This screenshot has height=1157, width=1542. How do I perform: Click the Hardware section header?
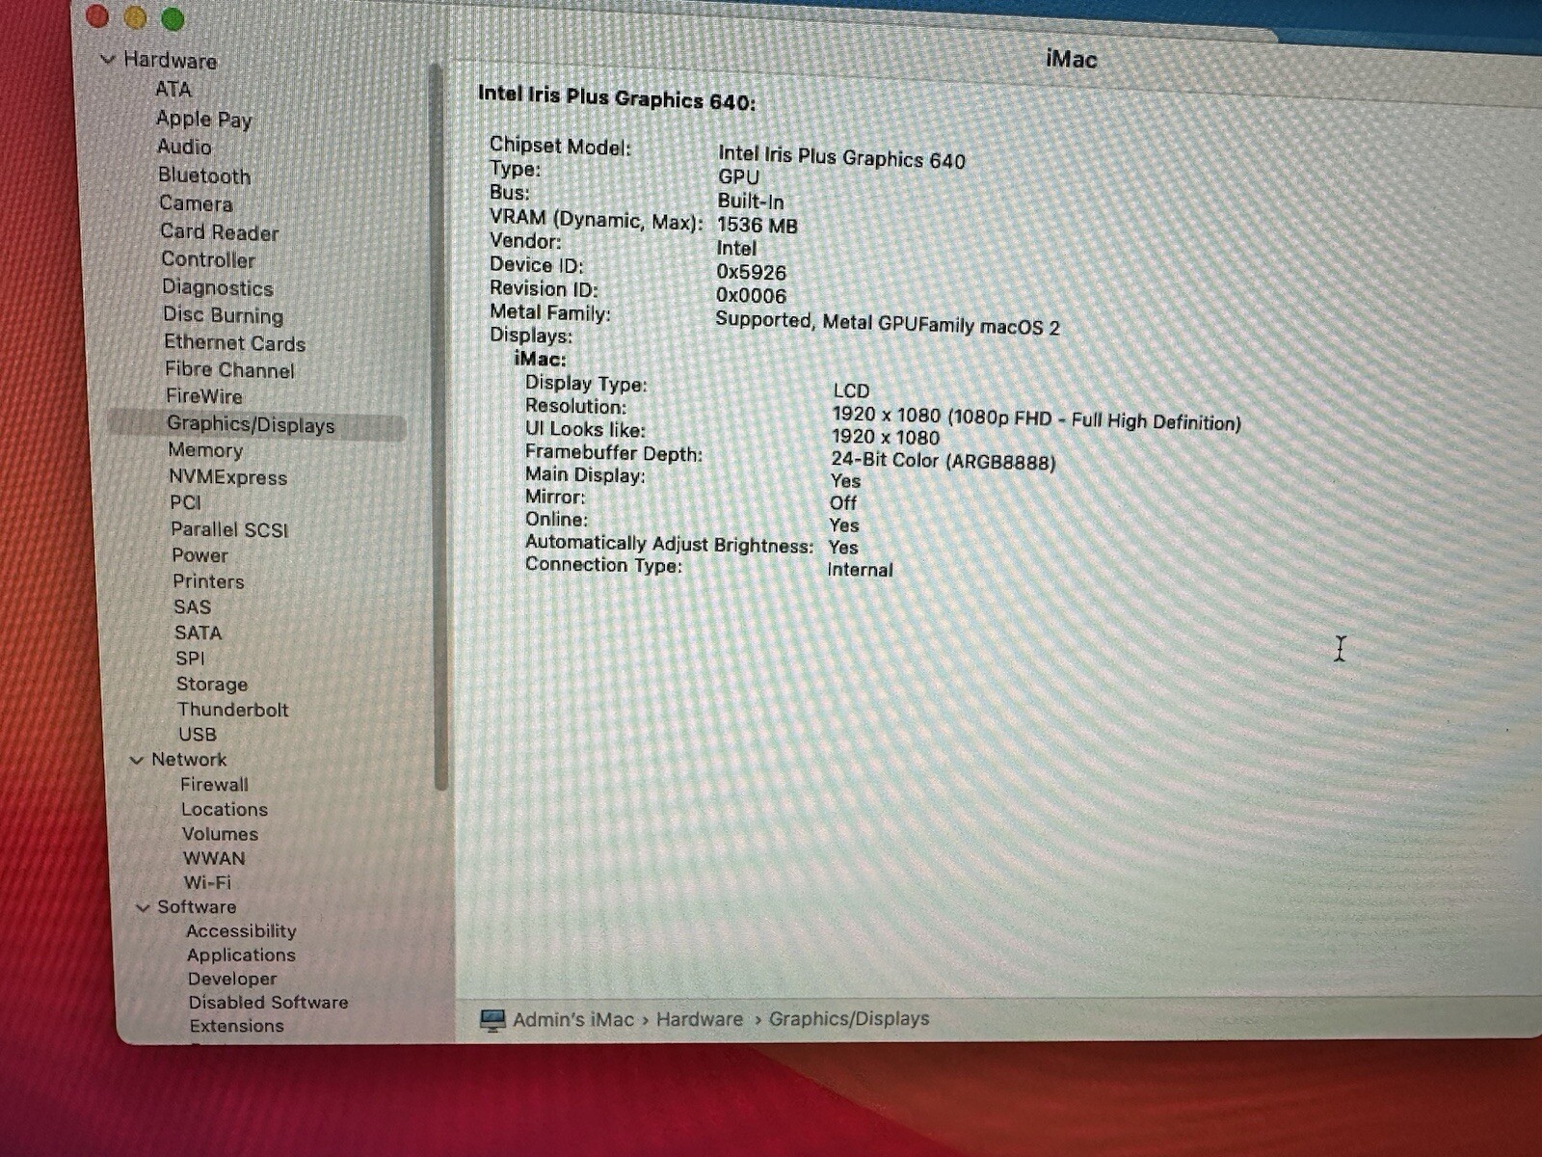tap(170, 60)
